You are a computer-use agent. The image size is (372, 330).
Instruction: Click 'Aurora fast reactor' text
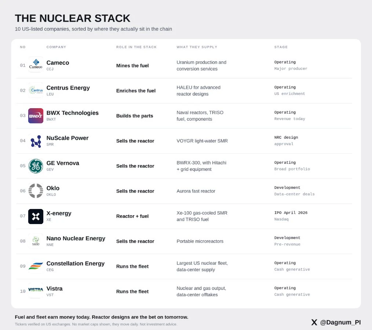point(196,191)
